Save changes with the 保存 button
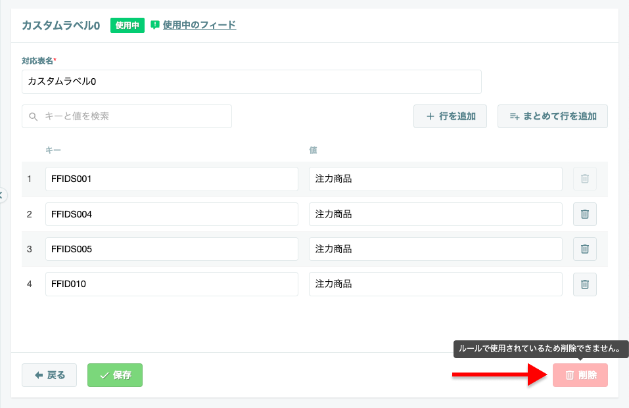The width and height of the screenshot is (629, 408). (x=115, y=375)
